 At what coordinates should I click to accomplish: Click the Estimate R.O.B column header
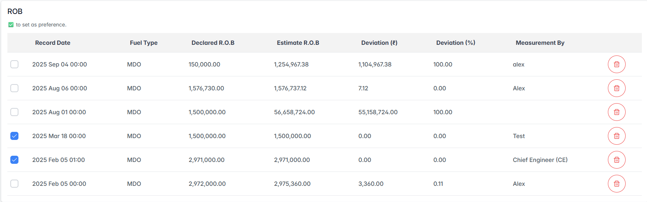click(298, 43)
